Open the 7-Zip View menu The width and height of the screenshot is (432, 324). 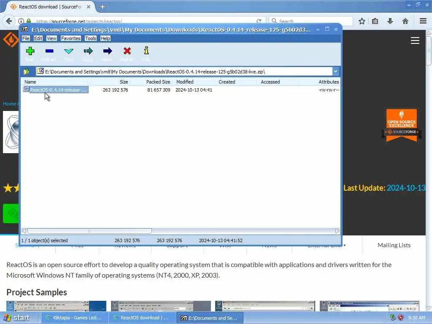[51, 38]
